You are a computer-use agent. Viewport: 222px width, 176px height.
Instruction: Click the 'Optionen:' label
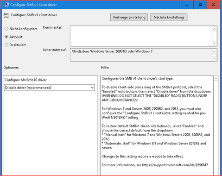11,68
